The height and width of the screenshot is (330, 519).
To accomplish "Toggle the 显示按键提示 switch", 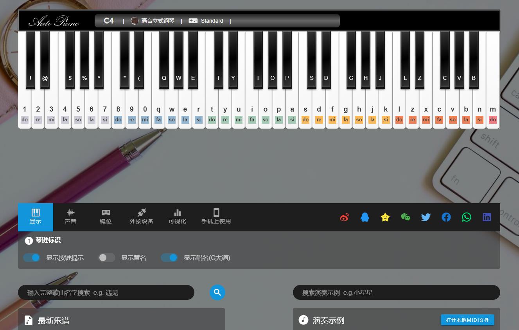I will click(32, 258).
